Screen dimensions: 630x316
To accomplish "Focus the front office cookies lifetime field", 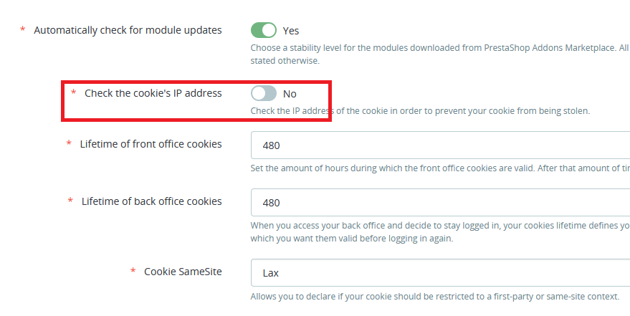I will coord(440,145).
